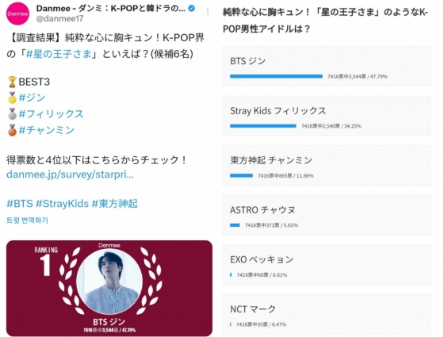This screenshot has width=444, height=337.
Task: Open the #ジン hashtag link
Action: pyautogui.click(x=32, y=98)
